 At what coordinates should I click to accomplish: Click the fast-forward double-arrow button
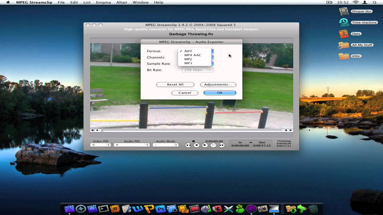click(221, 145)
